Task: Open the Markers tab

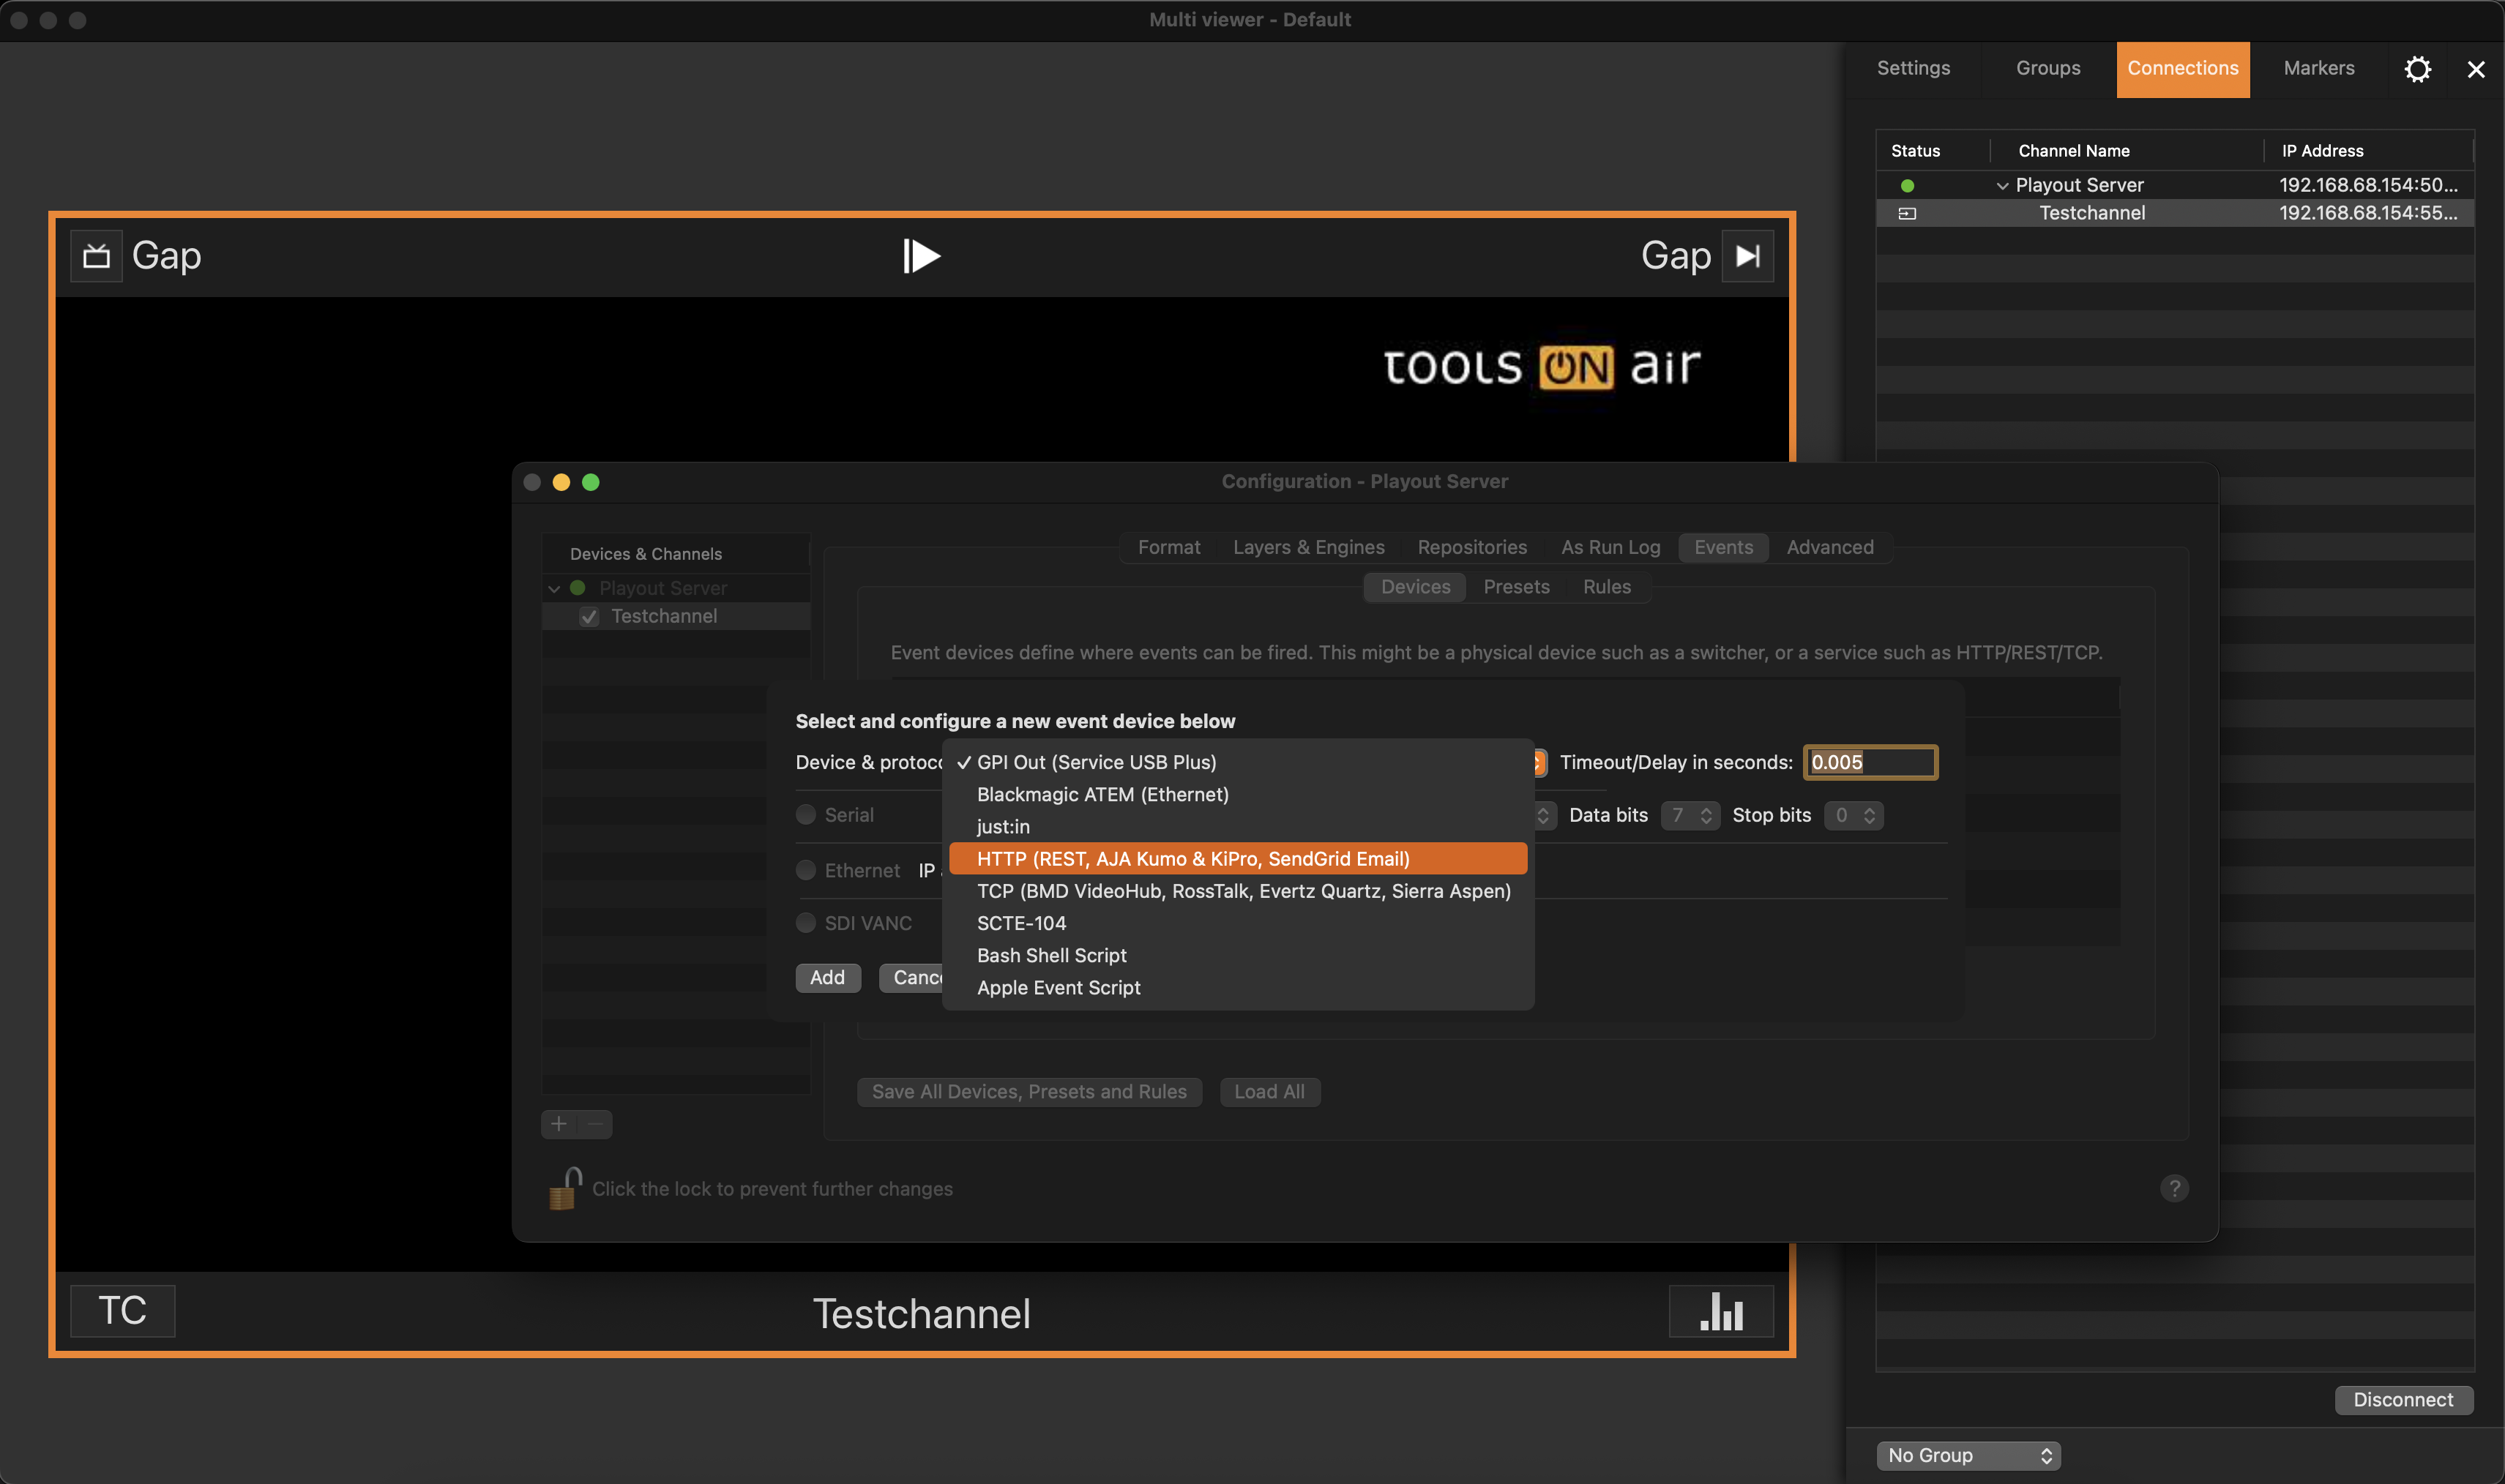Action: tap(2318, 68)
